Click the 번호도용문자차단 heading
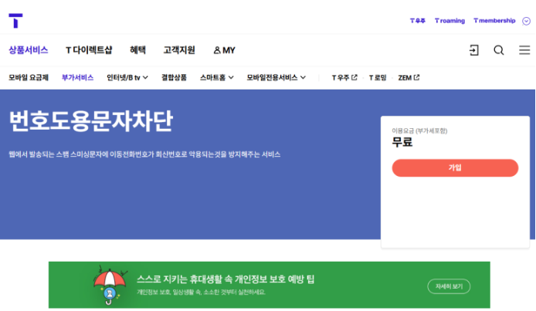Screen dimensions: 536x311 tap(91, 121)
